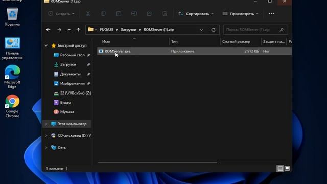327x184 pixels.
Task: Open the View dropdown menu
Action: (x=241, y=14)
